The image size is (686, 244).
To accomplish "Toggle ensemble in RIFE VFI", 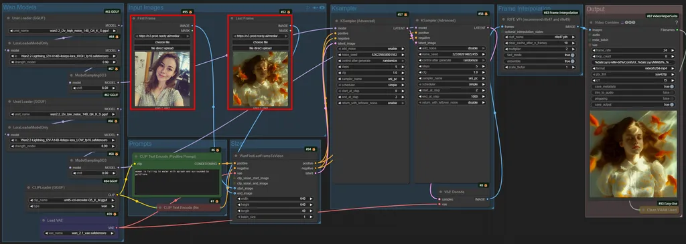I will click(x=539, y=62).
